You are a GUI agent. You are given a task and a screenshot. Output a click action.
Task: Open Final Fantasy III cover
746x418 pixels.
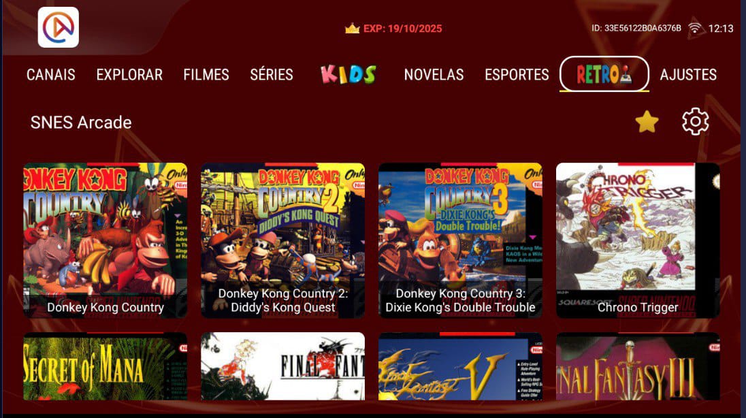point(638,366)
